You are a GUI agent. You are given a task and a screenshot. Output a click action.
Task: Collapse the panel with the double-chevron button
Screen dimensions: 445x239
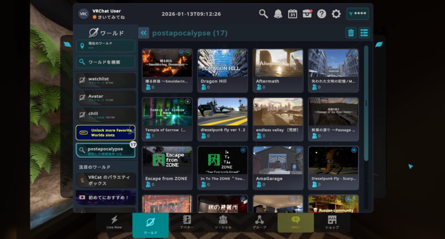pyautogui.click(x=143, y=33)
